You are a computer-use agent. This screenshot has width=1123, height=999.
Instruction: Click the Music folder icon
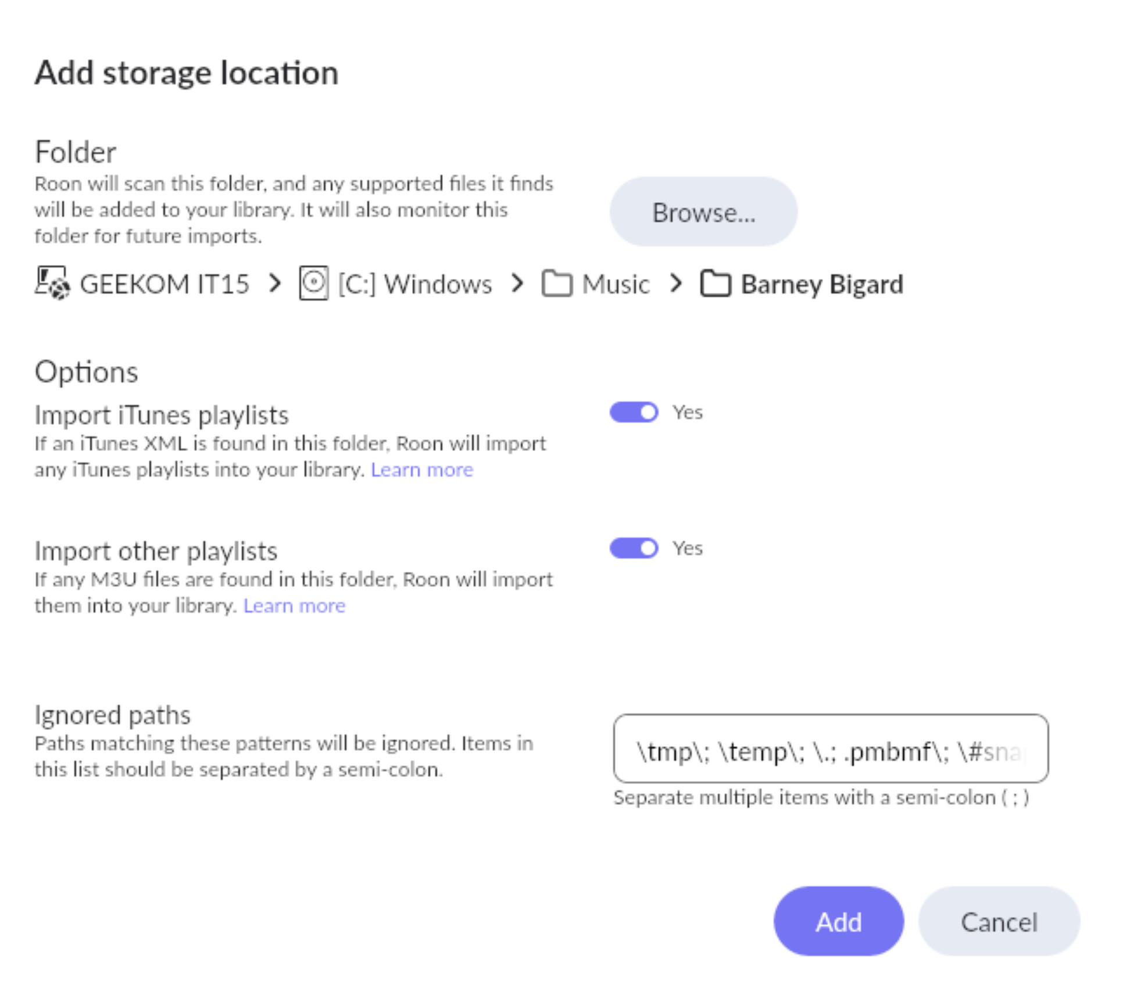coord(556,284)
